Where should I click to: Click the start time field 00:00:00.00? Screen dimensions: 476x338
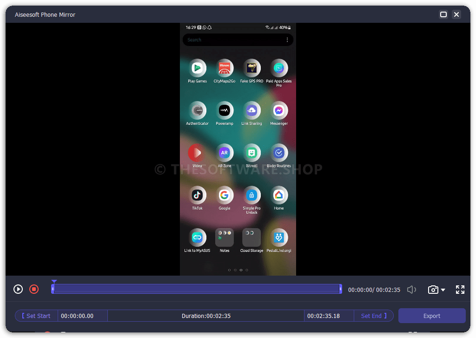[83, 316]
